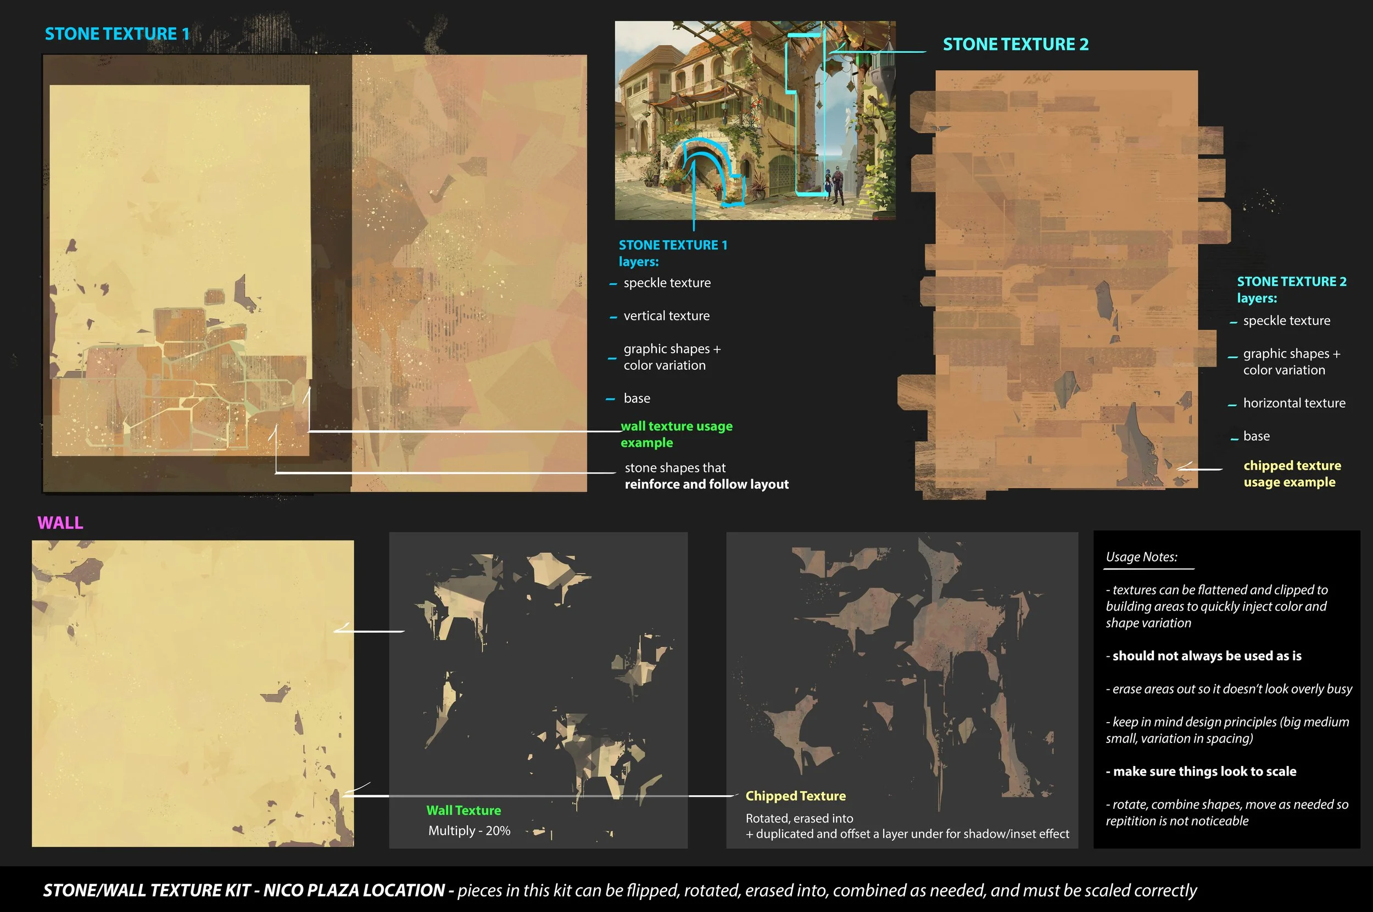1373x912 pixels.
Task: Click the Stone Texture 1 heading
Action: (x=117, y=35)
